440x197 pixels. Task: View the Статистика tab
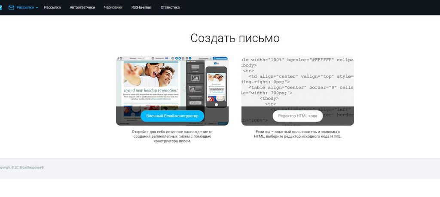point(170,8)
